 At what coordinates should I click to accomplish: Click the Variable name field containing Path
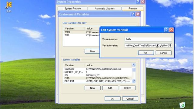pyautogui.click(x=148, y=39)
